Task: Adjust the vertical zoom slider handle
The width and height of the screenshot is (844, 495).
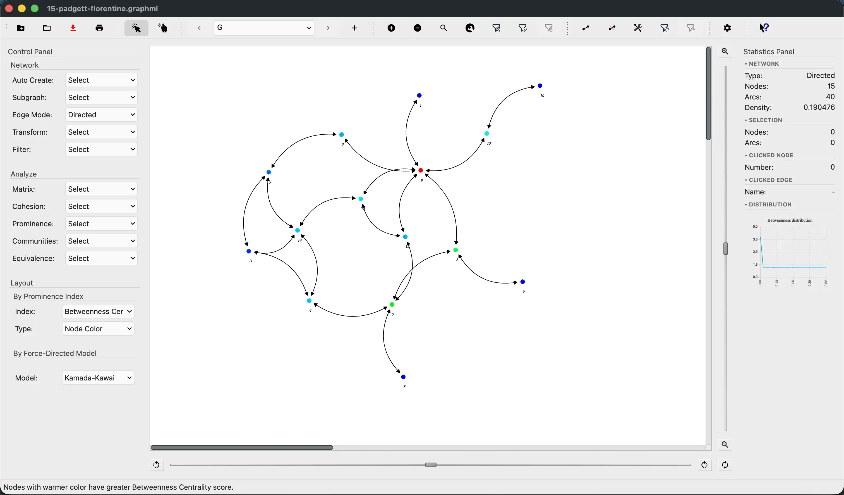Action: pos(725,249)
